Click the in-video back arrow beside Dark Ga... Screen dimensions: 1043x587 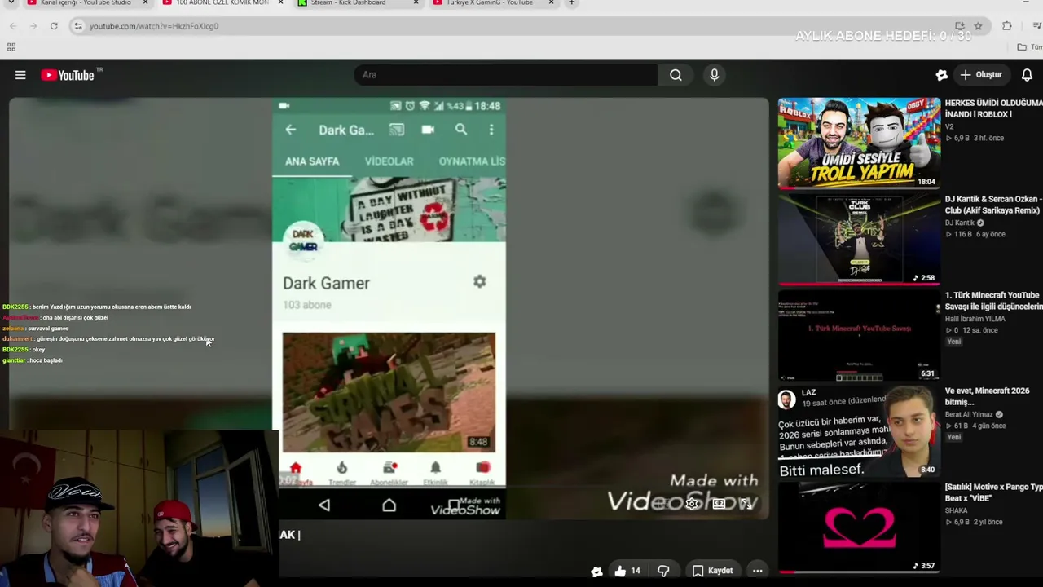(291, 130)
